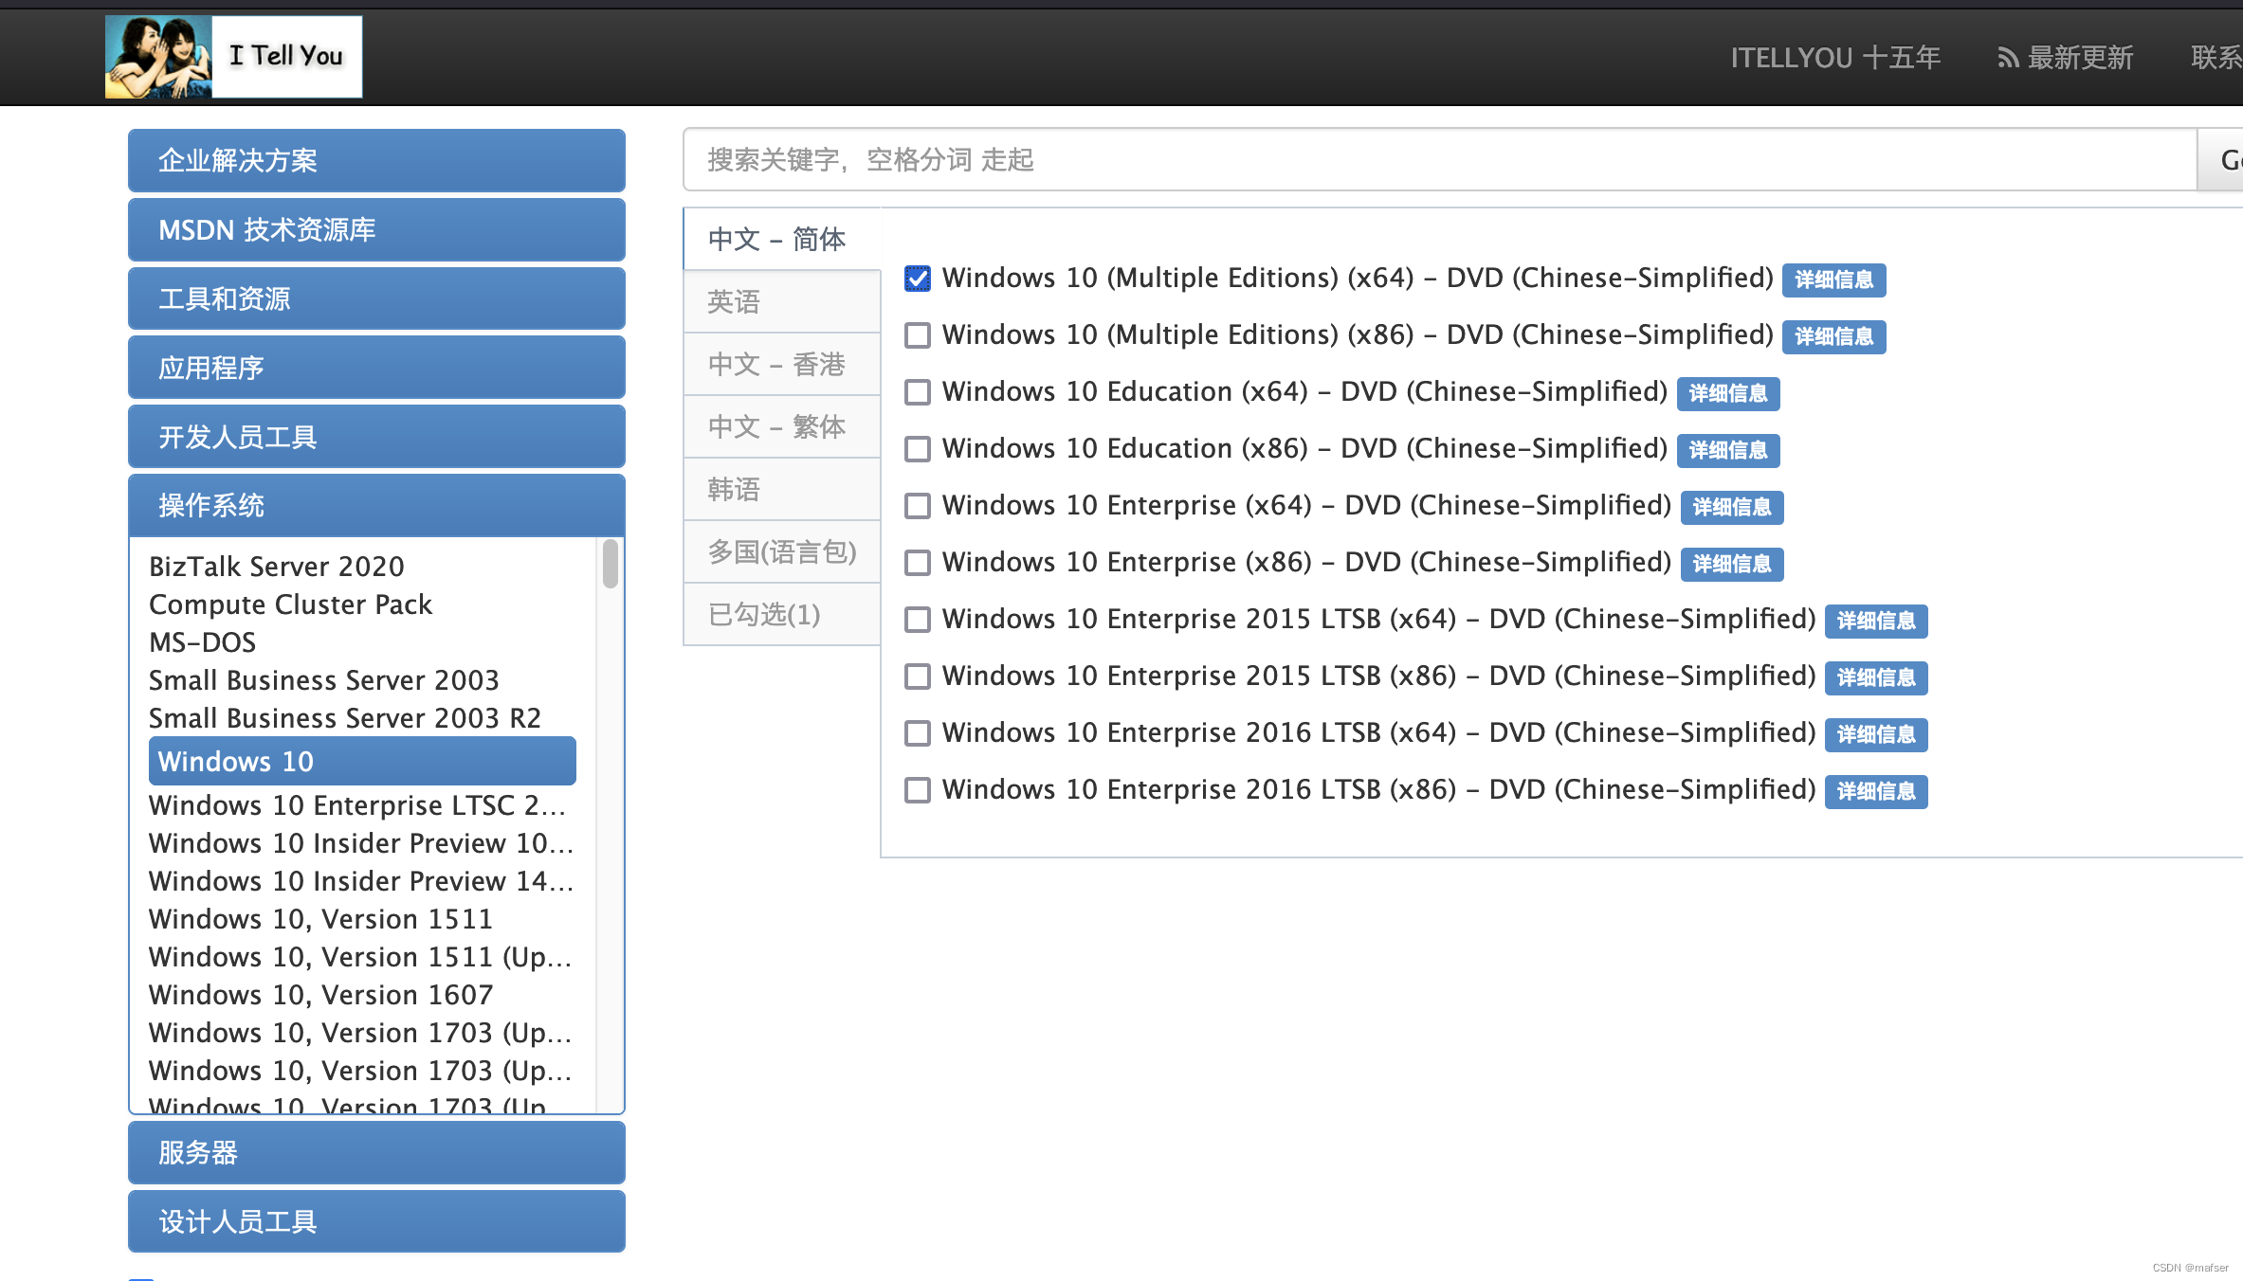Expand the 企业解决方案 section
2243x1281 pixels.
click(x=376, y=160)
